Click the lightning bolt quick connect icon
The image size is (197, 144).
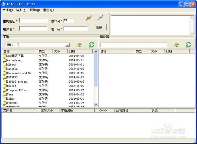tap(89, 18)
